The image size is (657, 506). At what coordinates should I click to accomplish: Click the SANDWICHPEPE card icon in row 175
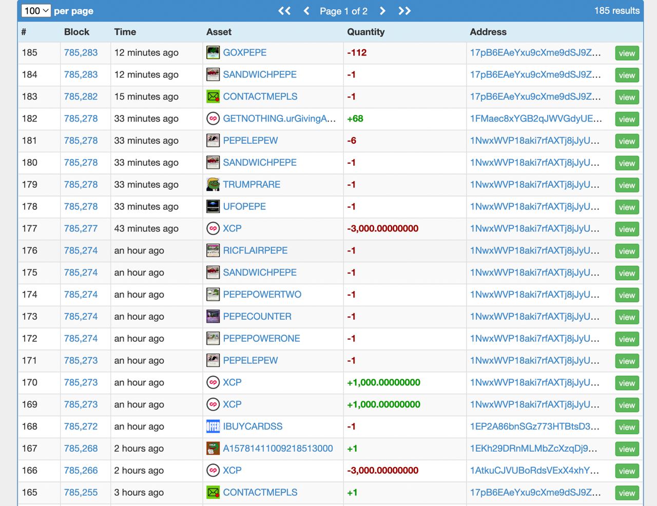[213, 273]
